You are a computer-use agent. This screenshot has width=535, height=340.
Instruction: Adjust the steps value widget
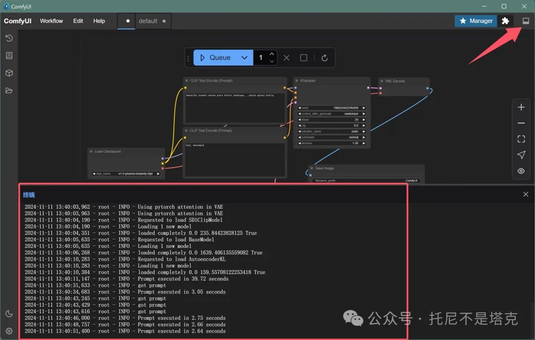331,120
